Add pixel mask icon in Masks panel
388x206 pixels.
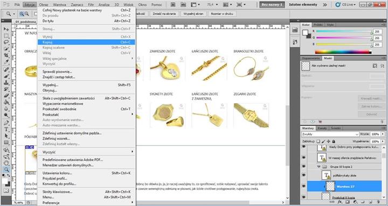pyautogui.click(x=375, y=66)
